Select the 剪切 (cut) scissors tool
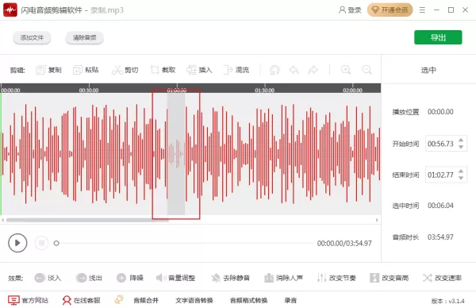Viewport: 476px width, 308px height. [x=125, y=70]
